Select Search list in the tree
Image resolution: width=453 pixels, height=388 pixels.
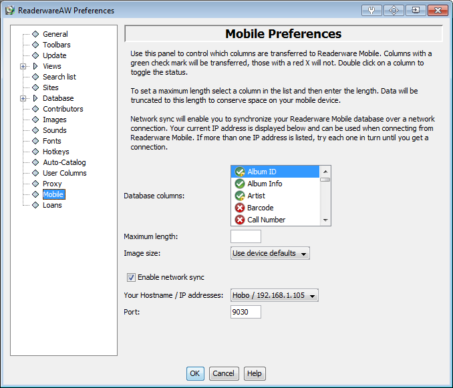tap(59, 77)
